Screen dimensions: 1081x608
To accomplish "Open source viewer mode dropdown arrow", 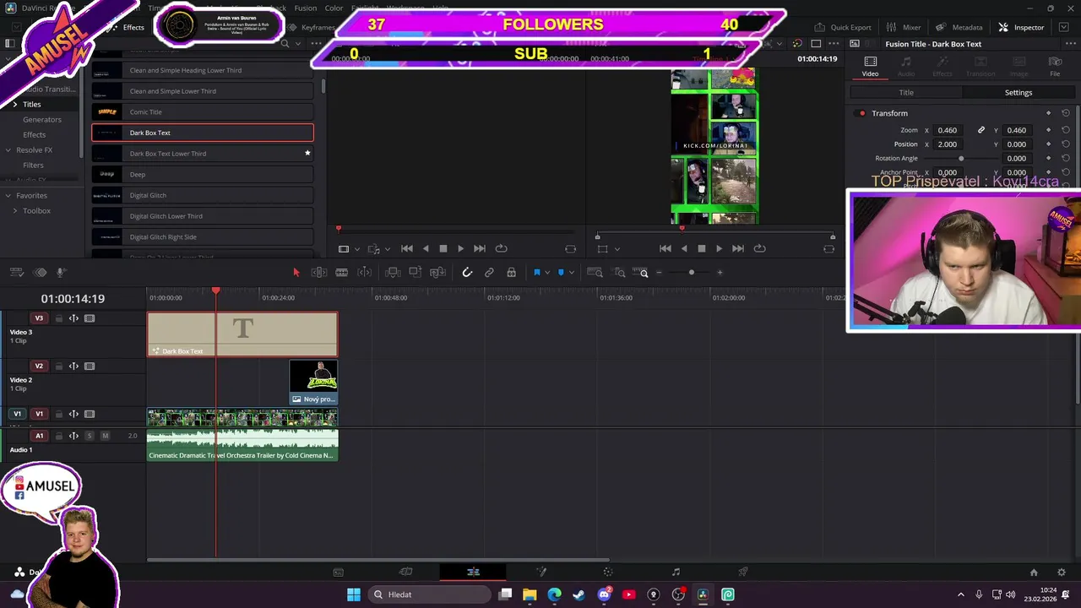I will [357, 249].
